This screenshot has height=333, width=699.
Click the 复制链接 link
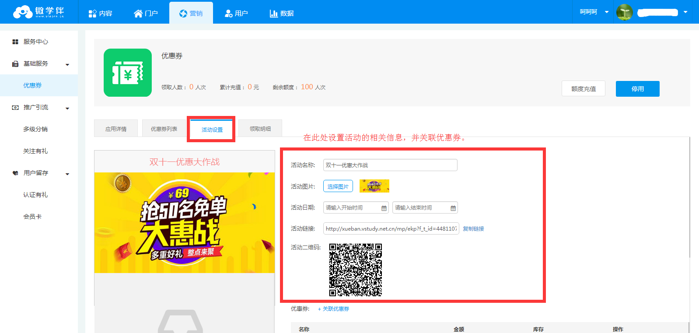point(473,228)
